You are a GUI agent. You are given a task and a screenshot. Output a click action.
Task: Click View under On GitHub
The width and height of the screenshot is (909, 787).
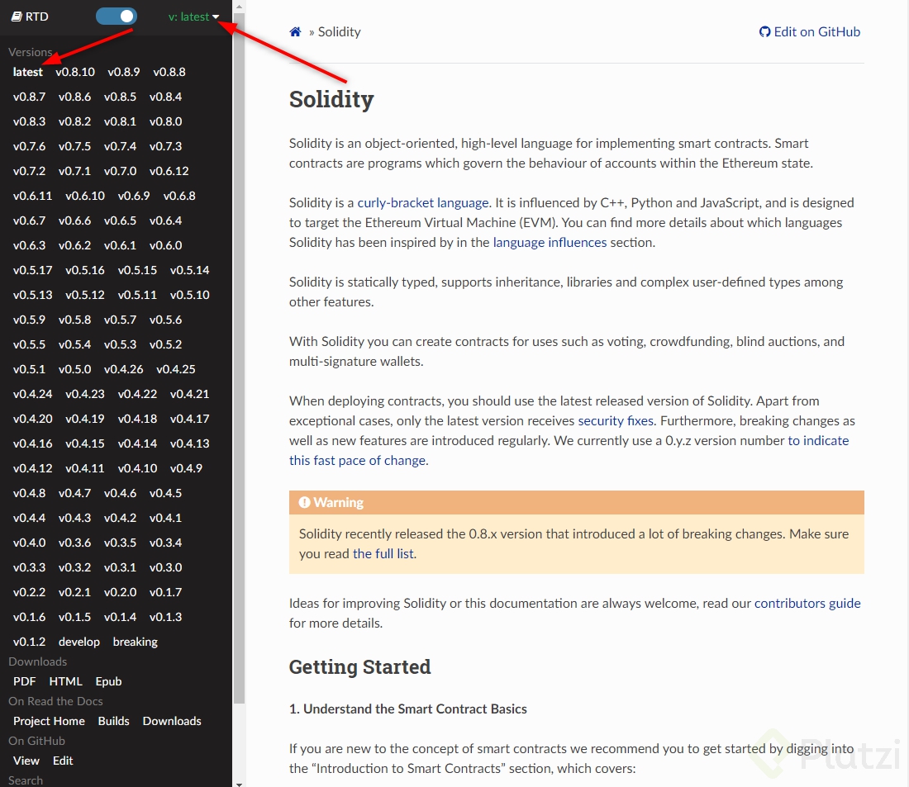[26, 761]
